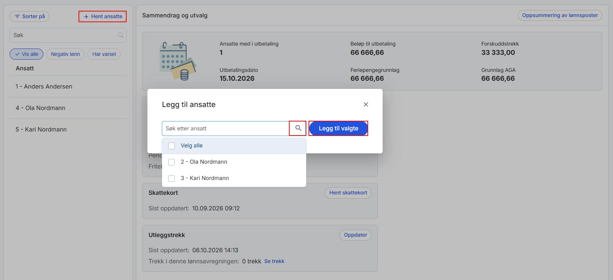Click the Sammendrag og utvalg heading
Viewport: 613px width, 280px height.
(x=175, y=15)
